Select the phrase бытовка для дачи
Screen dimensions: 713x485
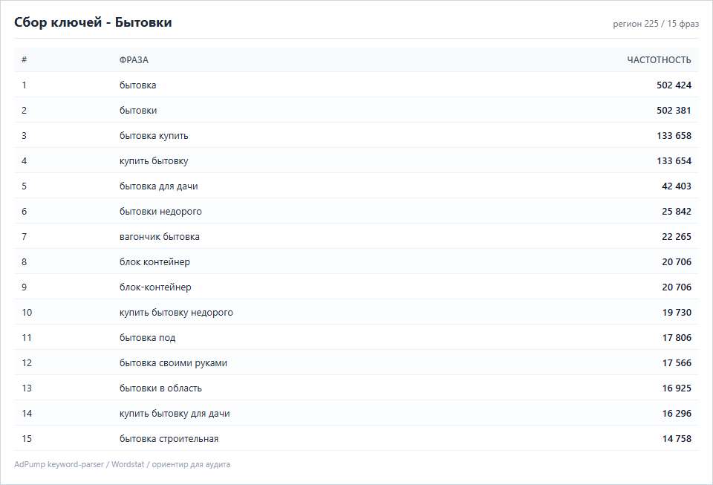(159, 186)
